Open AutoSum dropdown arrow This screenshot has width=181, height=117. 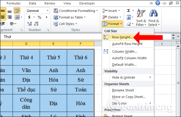click(133, 11)
